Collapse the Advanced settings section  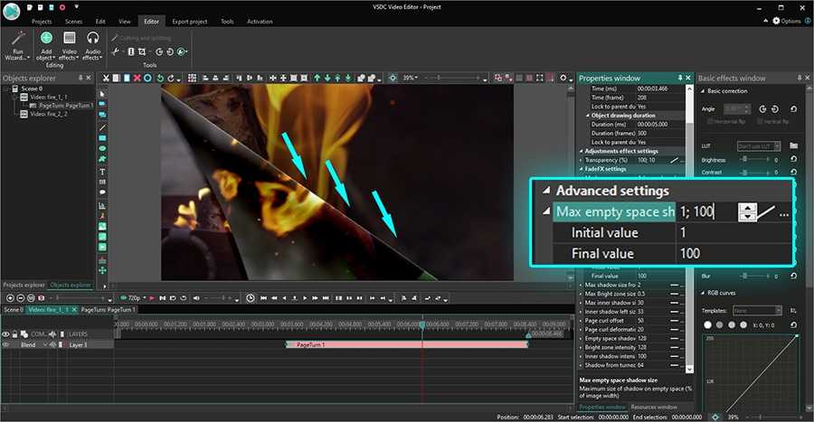[545, 191]
